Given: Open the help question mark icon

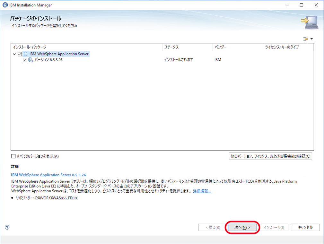Looking at the screenshot, I should point(7,227).
